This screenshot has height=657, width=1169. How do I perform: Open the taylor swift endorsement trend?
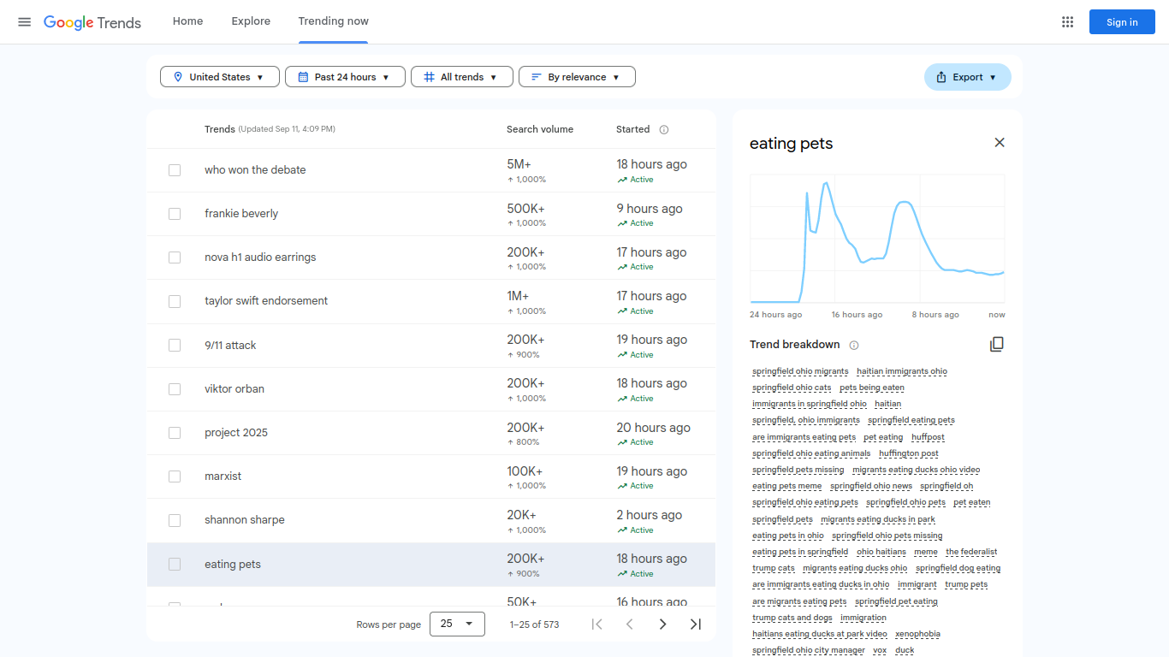tap(266, 301)
